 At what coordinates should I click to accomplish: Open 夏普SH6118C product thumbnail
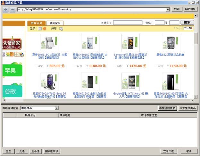tap(50, 43)
